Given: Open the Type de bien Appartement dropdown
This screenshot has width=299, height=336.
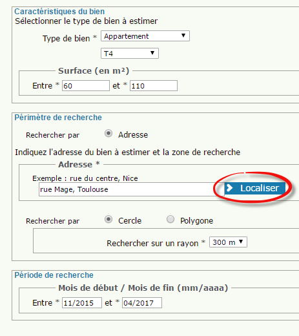Looking at the screenshot, I should coord(145,36).
